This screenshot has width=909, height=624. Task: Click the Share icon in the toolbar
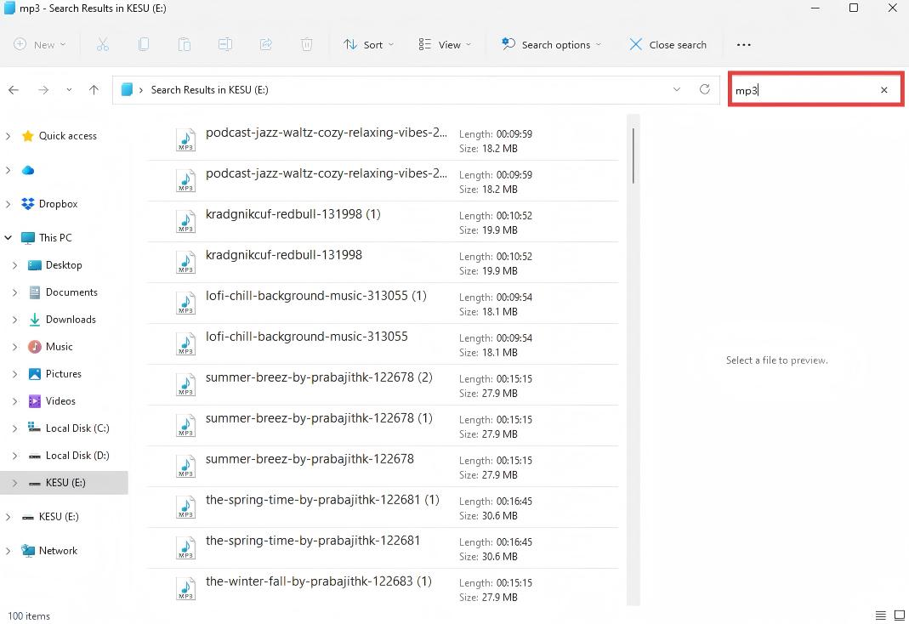266,44
